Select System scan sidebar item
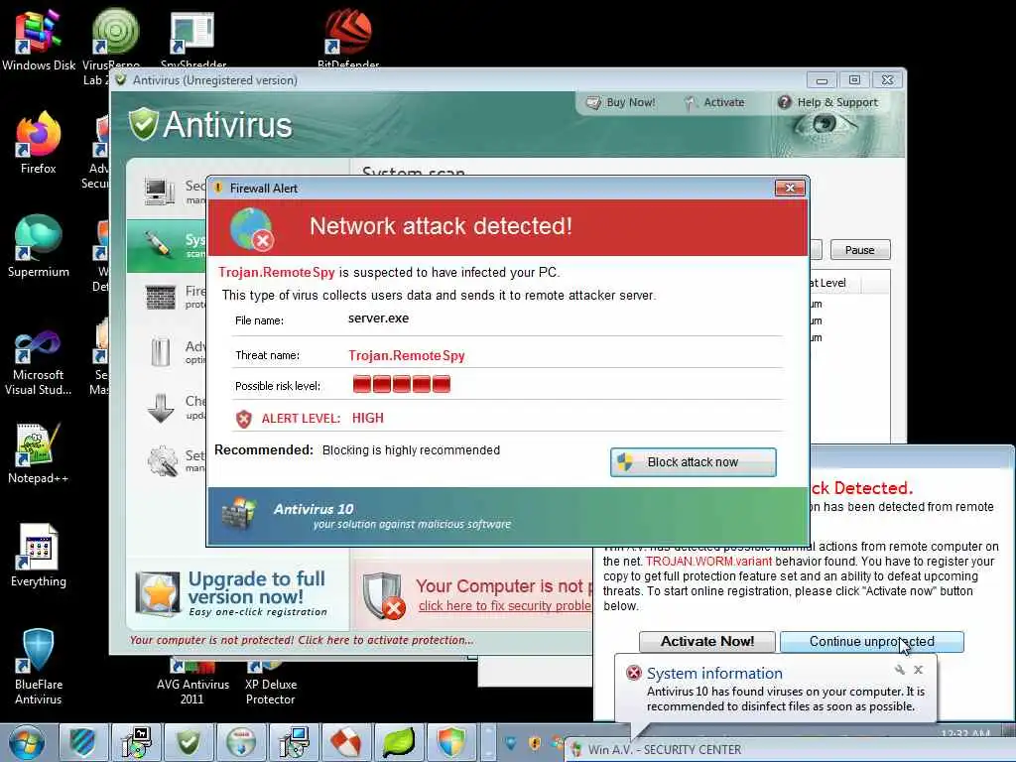The width and height of the screenshot is (1016, 762). click(x=167, y=246)
